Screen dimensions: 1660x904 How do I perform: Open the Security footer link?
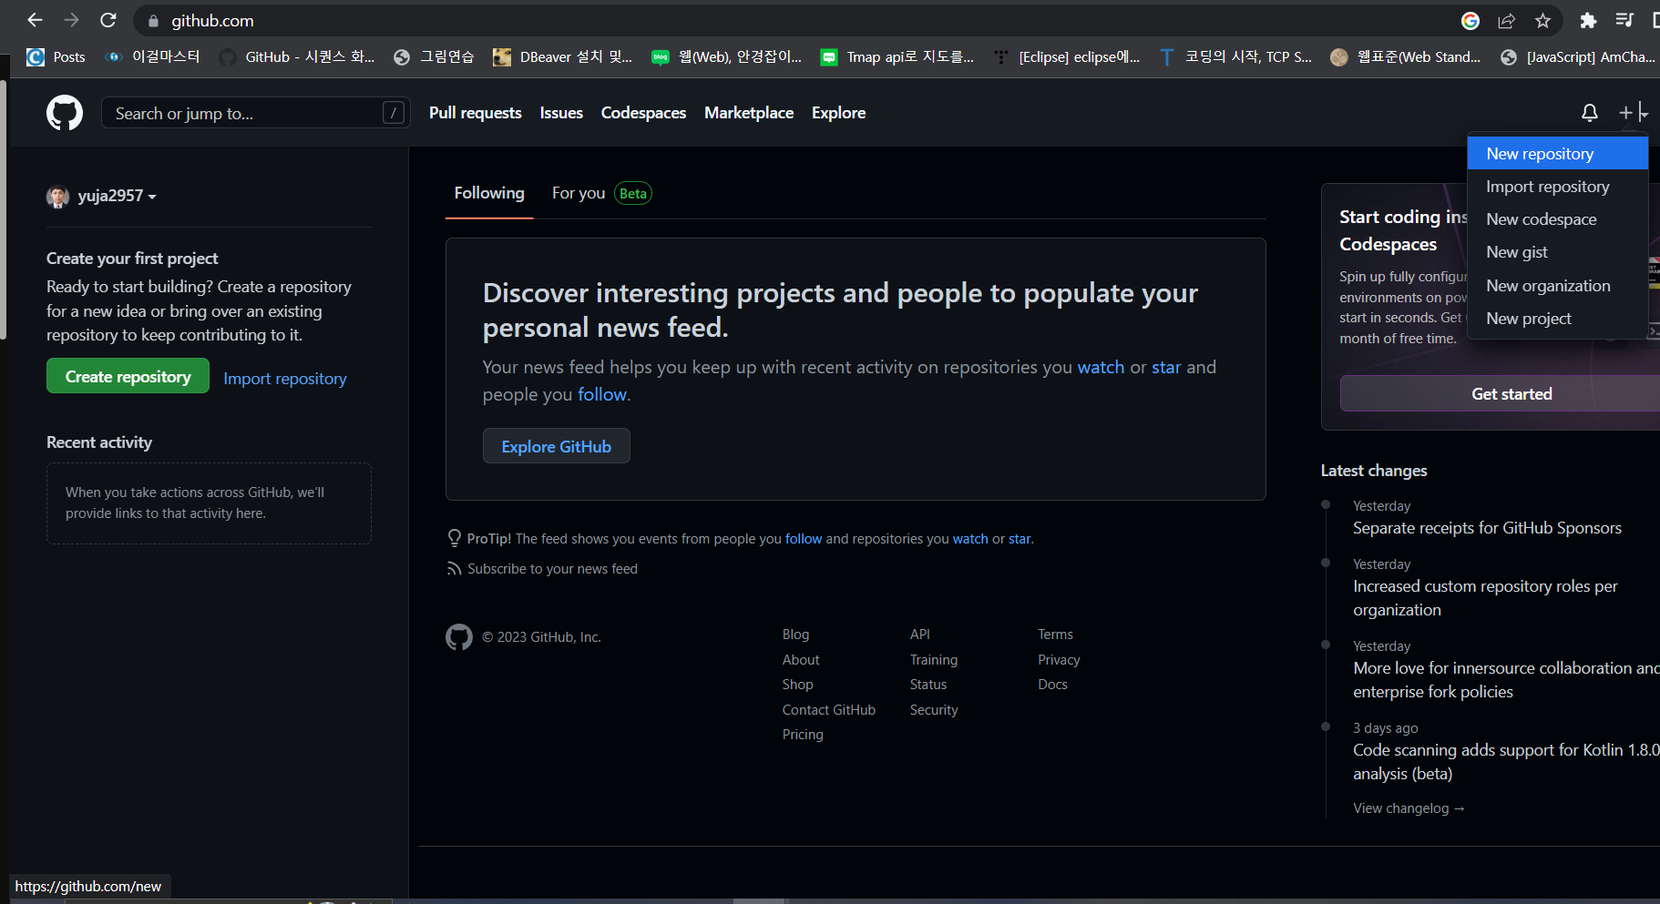(x=934, y=710)
